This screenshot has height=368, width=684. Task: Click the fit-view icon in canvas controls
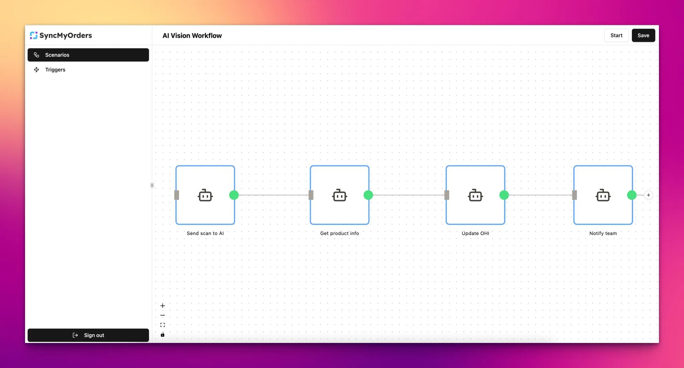[163, 325]
